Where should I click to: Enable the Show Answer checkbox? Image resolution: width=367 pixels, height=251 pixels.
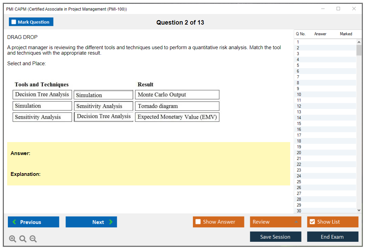(x=198, y=222)
